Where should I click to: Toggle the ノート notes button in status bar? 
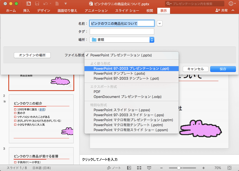point(114,168)
